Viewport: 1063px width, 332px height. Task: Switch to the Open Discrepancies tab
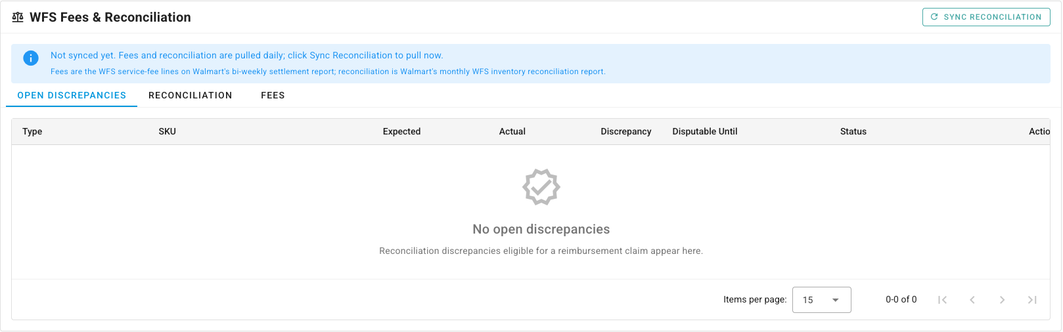click(x=72, y=95)
